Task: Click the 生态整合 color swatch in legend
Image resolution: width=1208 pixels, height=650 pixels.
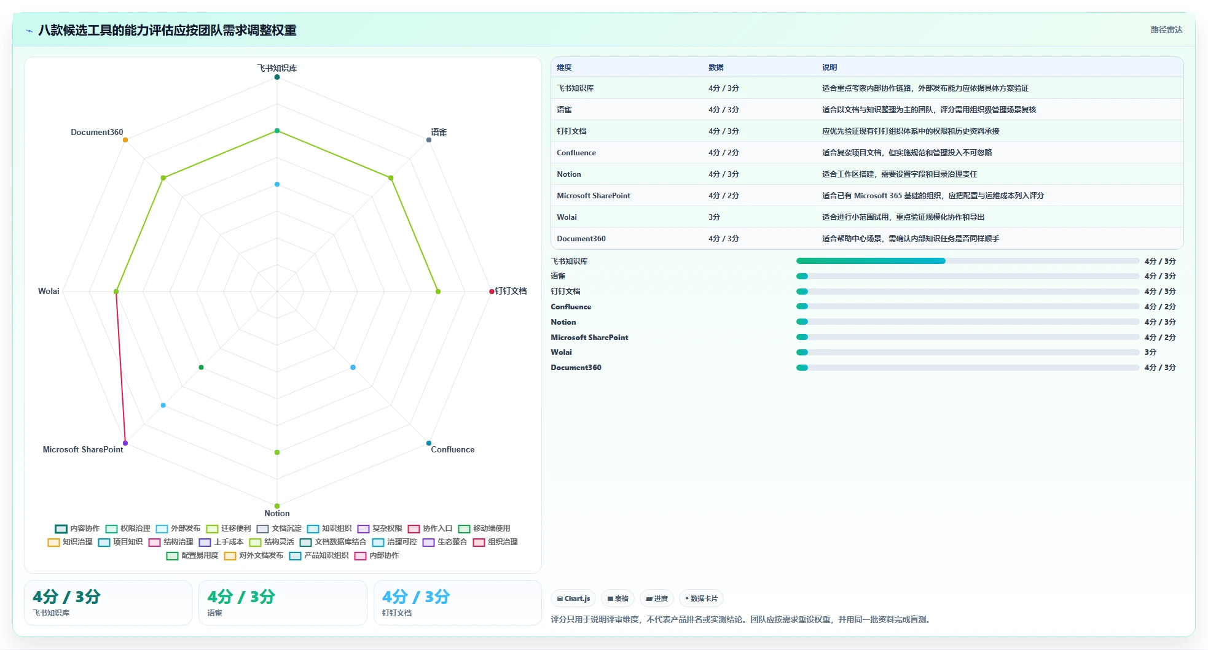Action: pyautogui.click(x=428, y=542)
